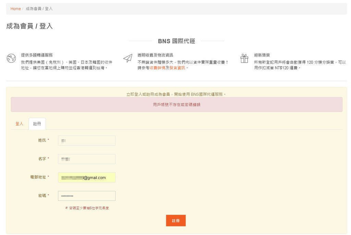Switch to the 登入 tab
This screenshot has height=235, width=351.
pyautogui.click(x=19, y=124)
